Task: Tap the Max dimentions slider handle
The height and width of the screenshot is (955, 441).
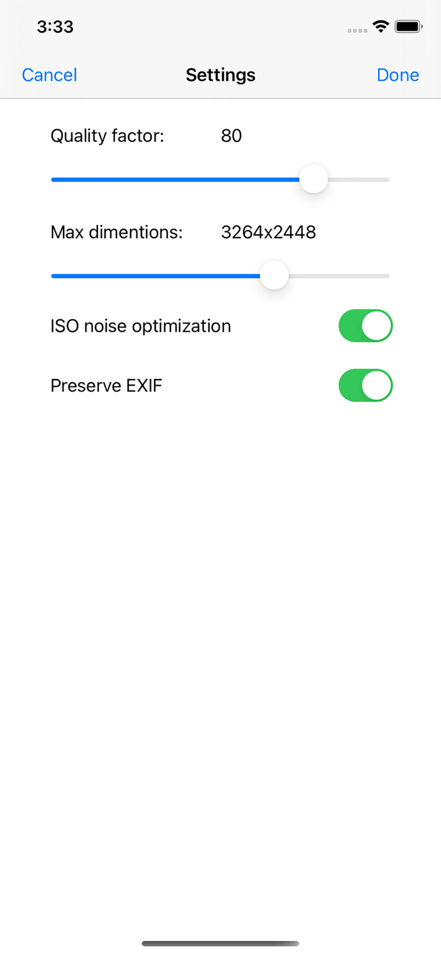Action: (x=274, y=275)
